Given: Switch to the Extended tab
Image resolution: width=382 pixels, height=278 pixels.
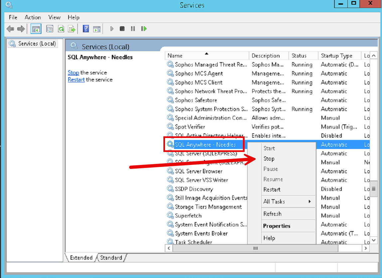Looking at the screenshot, I should (x=81, y=258).
